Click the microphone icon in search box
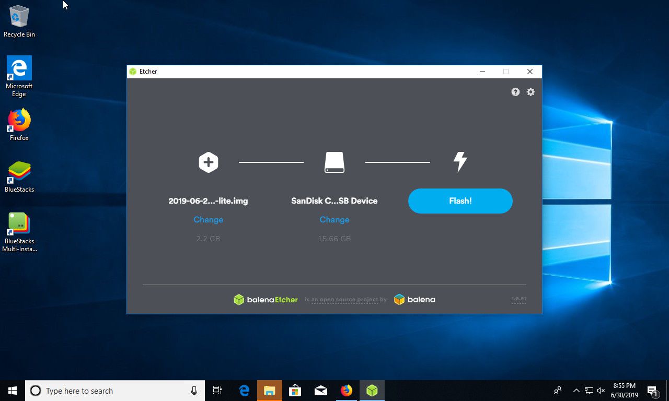This screenshot has height=401, width=669. point(194,391)
